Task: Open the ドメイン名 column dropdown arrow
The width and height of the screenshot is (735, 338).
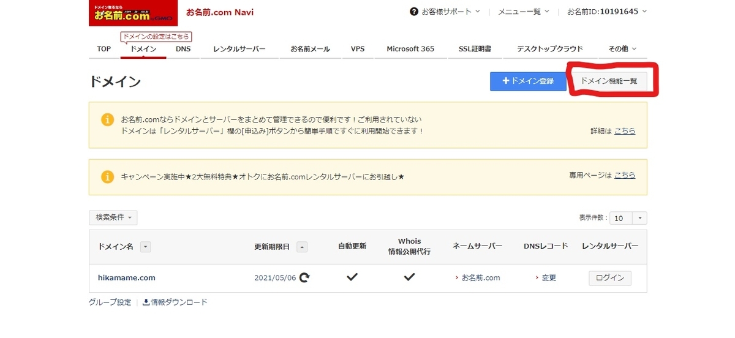Action: click(x=146, y=246)
